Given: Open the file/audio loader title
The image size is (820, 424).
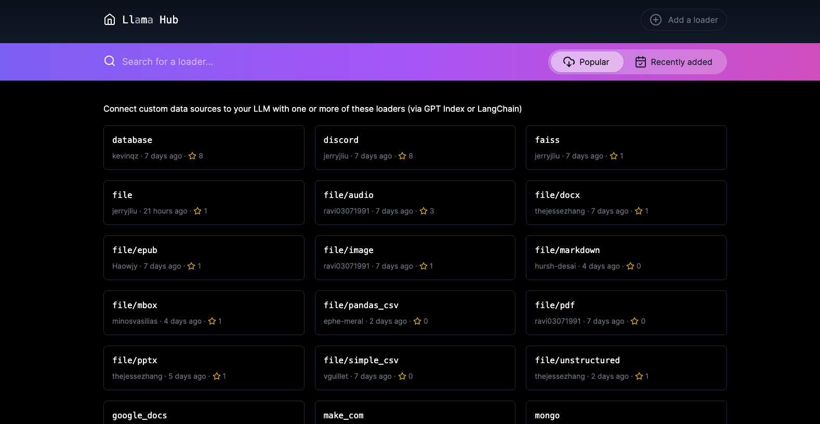Looking at the screenshot, I should click(348, 195).
